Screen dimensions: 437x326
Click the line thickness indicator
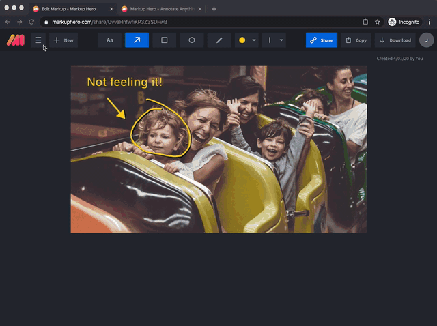pos(270,40)
